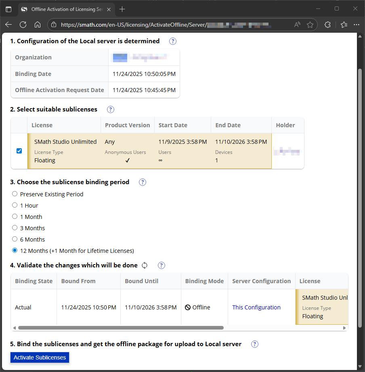Open This Configuration link

coord(256,307)
